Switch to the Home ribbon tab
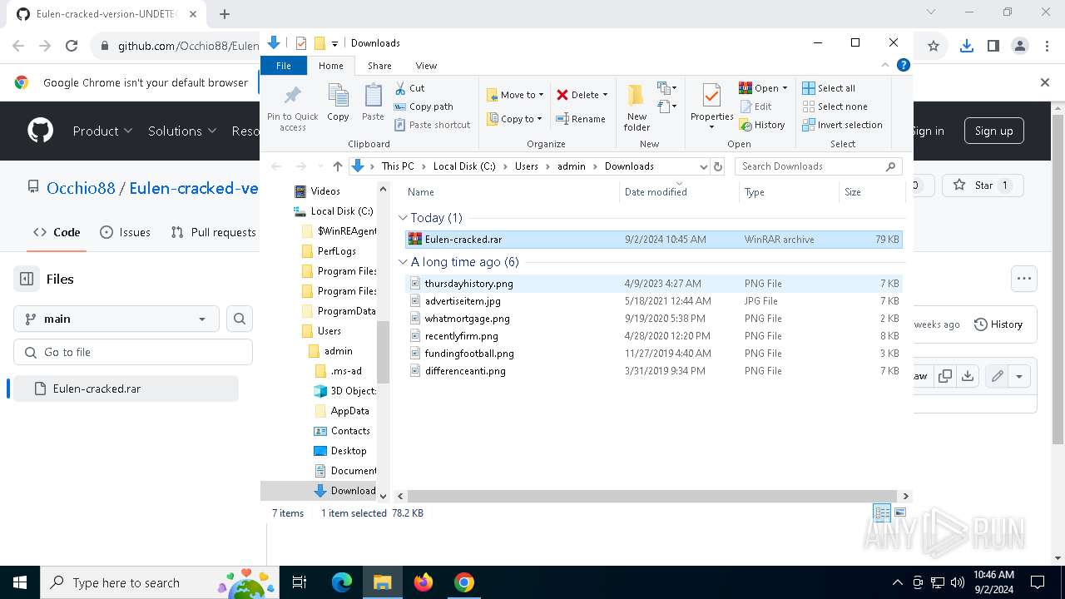The width and height of the screenshot is (1065, 599). click(x=330, y=66)
